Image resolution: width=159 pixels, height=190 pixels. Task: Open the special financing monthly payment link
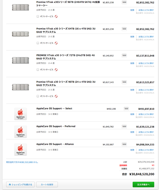point(22,162)
